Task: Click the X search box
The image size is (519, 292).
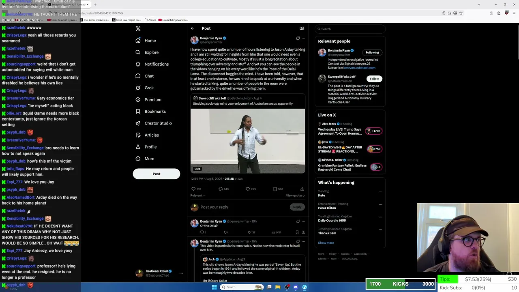Action: (x=350, y=29)
